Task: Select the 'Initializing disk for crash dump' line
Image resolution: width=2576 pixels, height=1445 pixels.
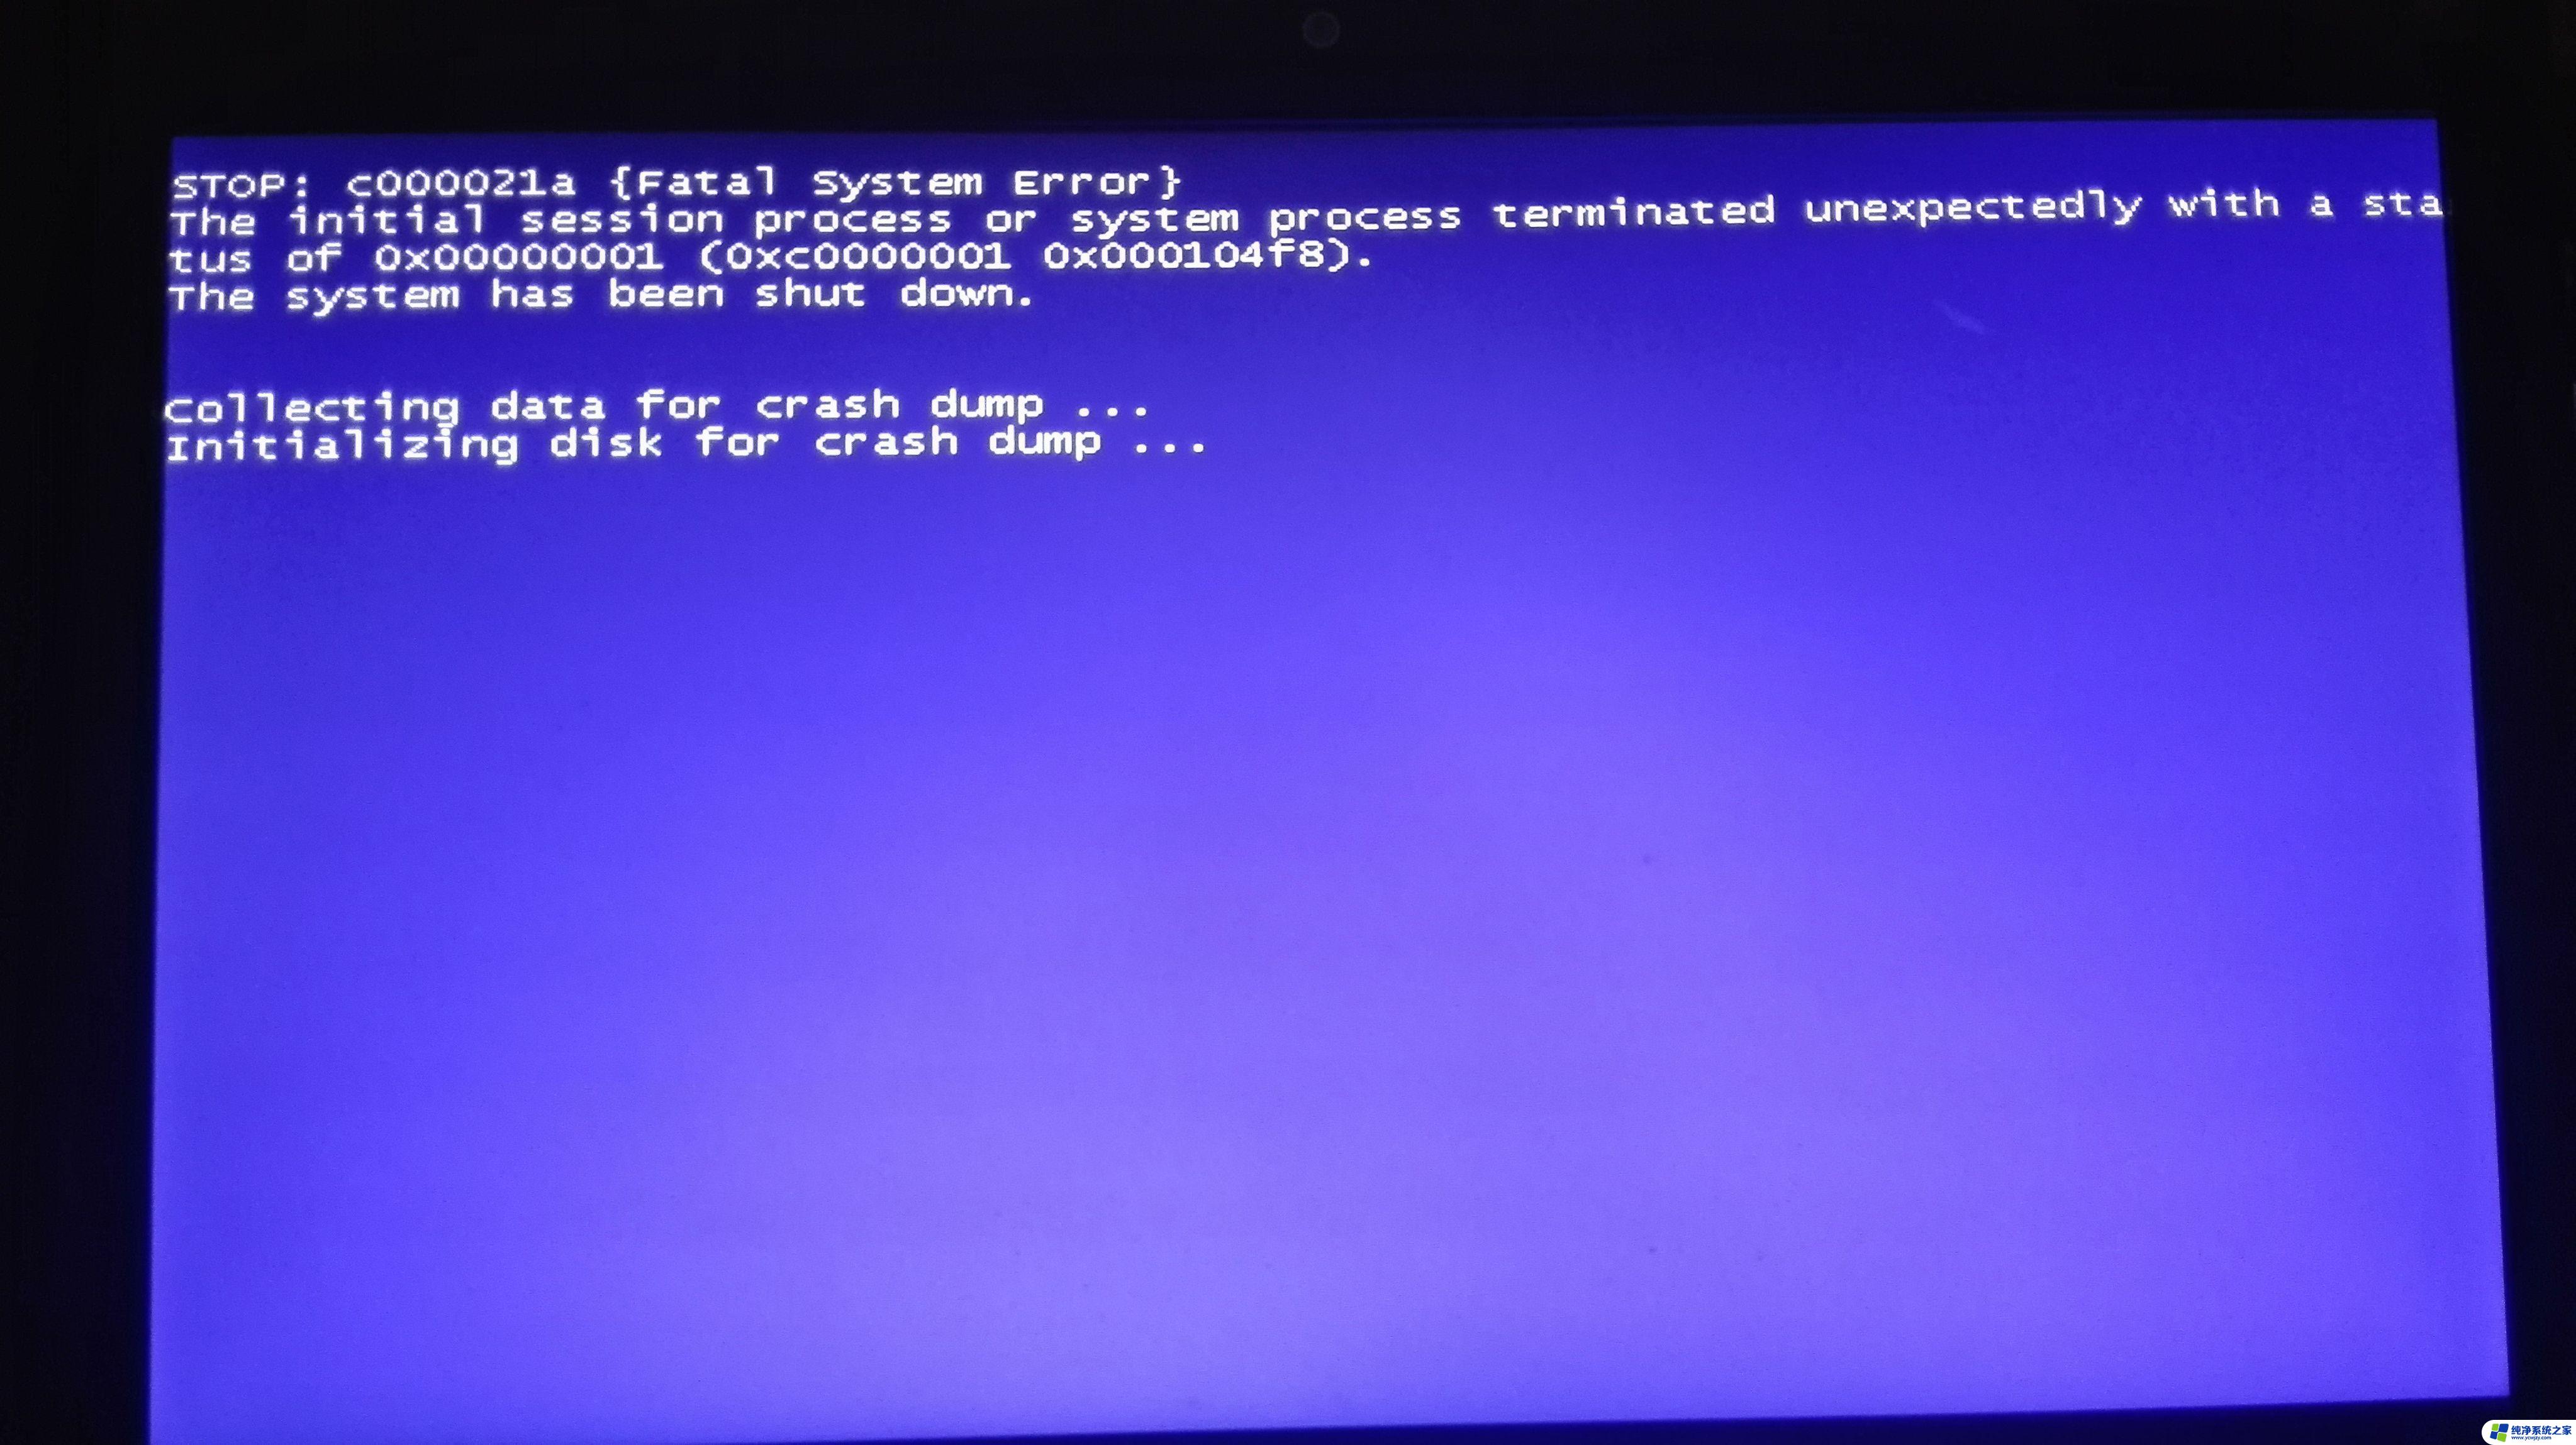Action: (x=690, y=442)
